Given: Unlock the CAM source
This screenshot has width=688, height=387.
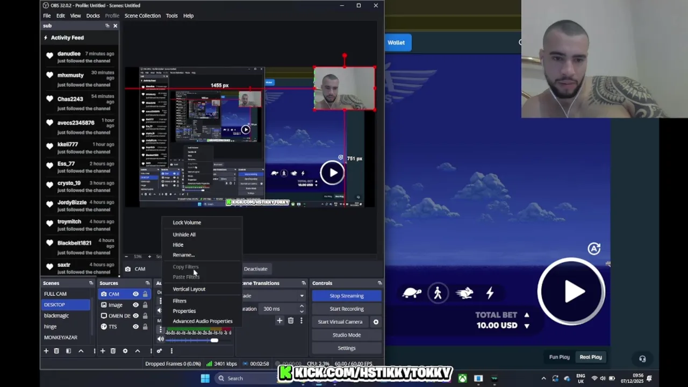Looking at the screenshot, I should (x=145, y=294).
